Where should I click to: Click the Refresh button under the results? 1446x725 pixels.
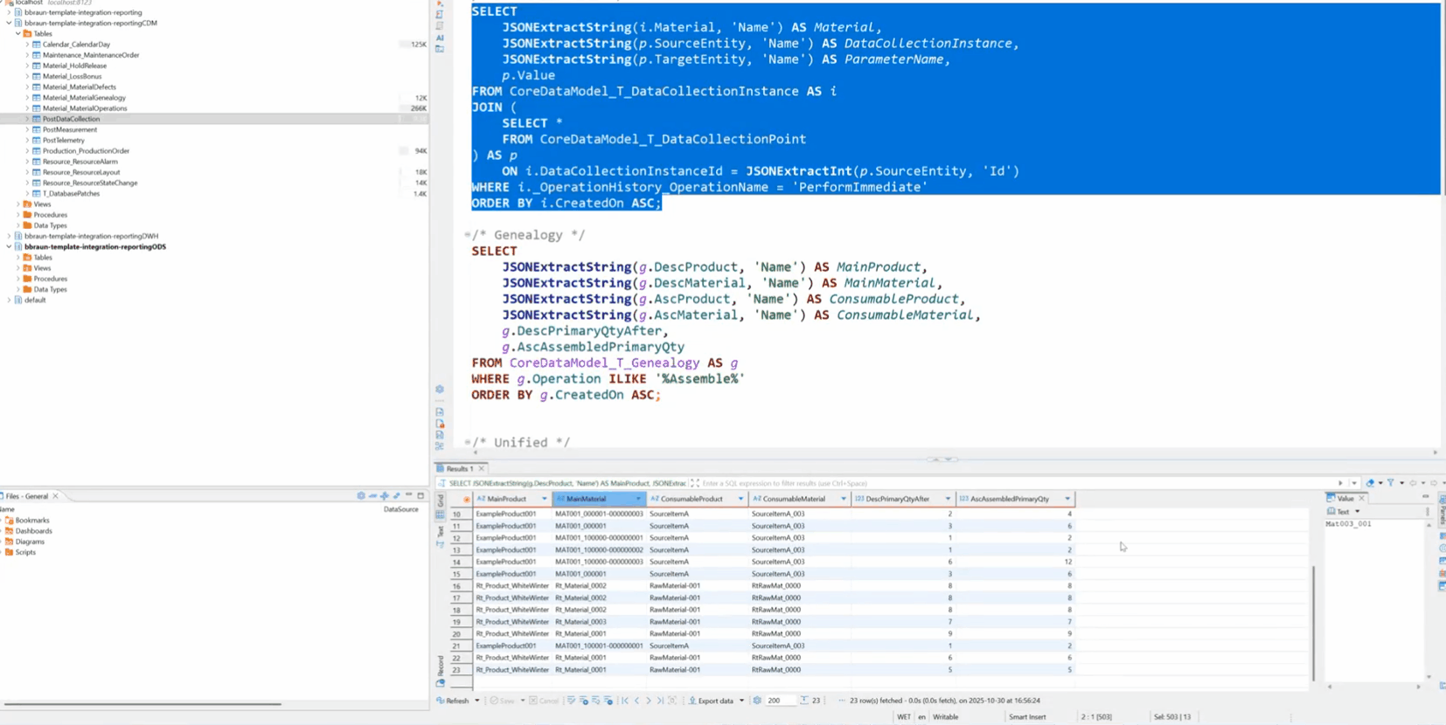tap(453, 701)
